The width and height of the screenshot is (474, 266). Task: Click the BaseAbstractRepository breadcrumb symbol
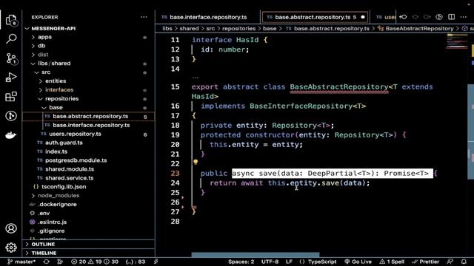tap(420, 28)
